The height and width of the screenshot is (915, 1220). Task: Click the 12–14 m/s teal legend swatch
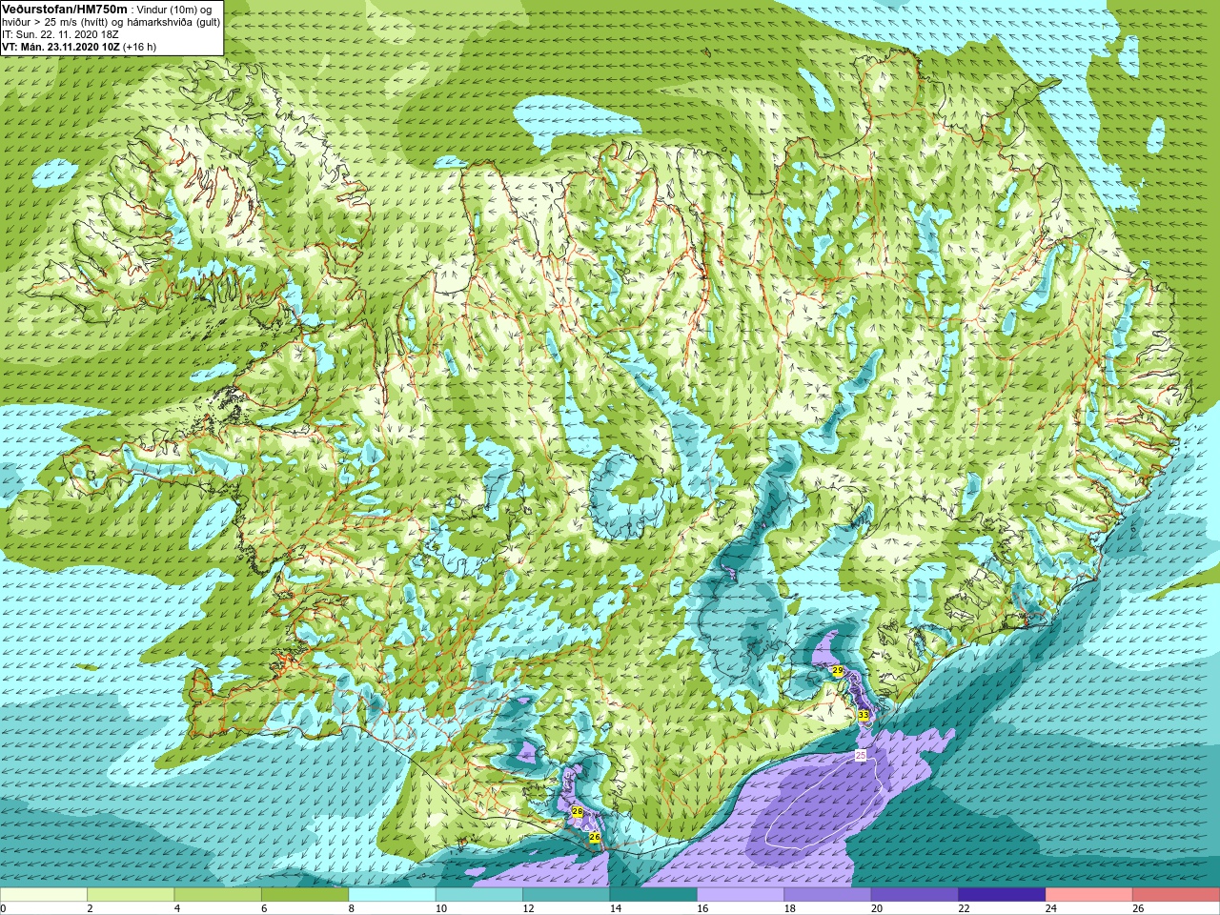tap(566, 895)
